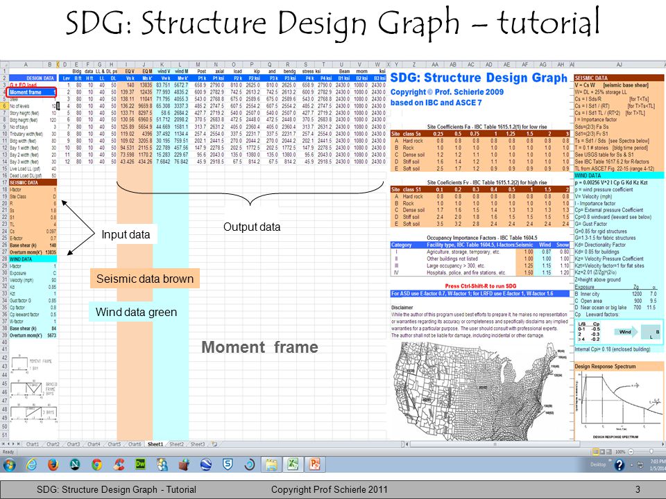Select the Sheet1 tab
The width and height of the screenshot is (666, 499).
155,444
